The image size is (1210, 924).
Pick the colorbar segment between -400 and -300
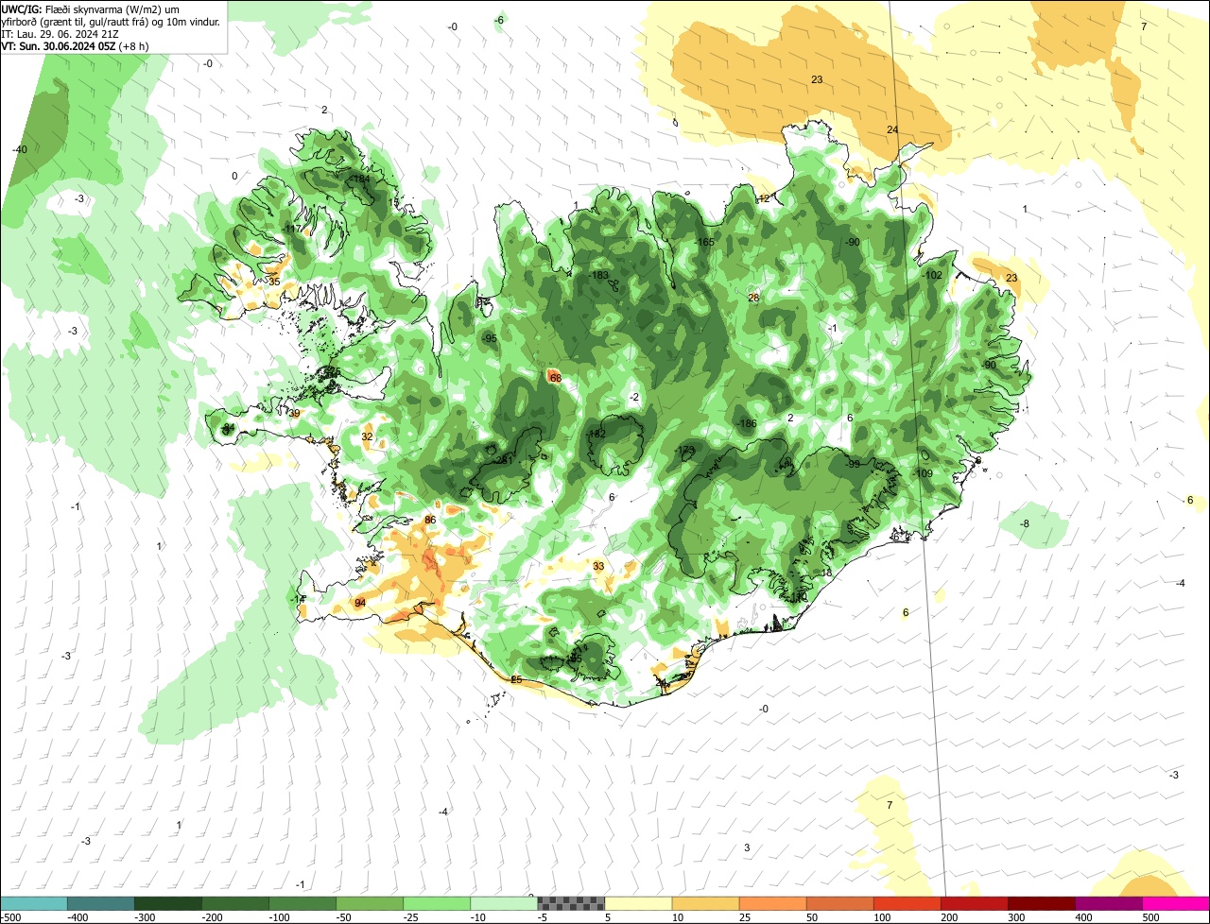click(x=101, y=903)
